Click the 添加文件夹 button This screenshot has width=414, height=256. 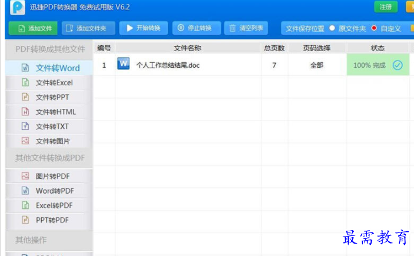tap(88, 28)
